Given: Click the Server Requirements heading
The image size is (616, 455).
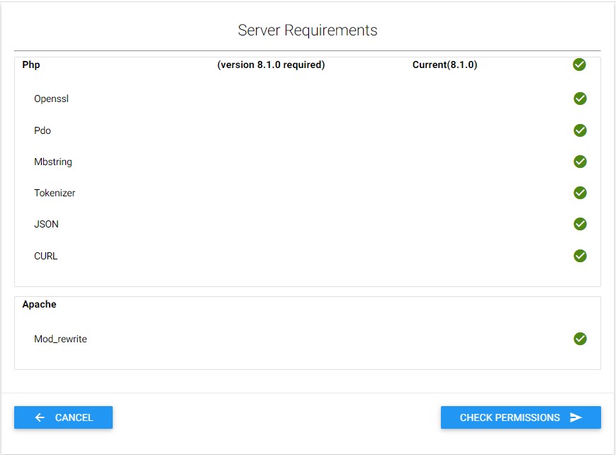Looking at the screenshot, I should (308, 30).
